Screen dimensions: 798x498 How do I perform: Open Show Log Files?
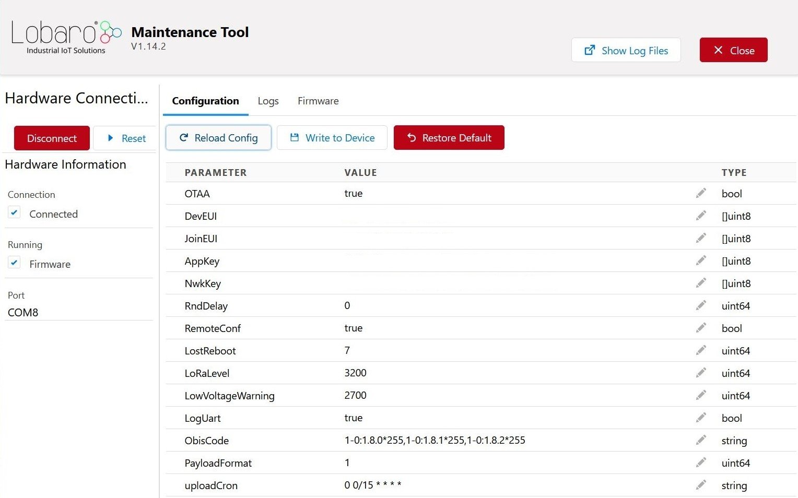point(626,50)
